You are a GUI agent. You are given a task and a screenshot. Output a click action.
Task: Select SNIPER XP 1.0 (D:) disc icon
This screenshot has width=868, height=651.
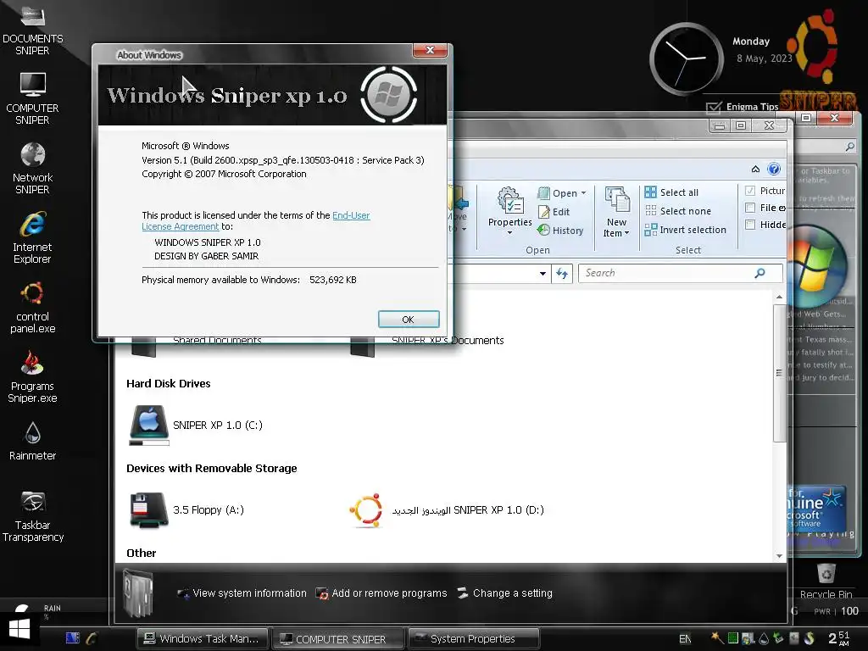click(366, 509)
